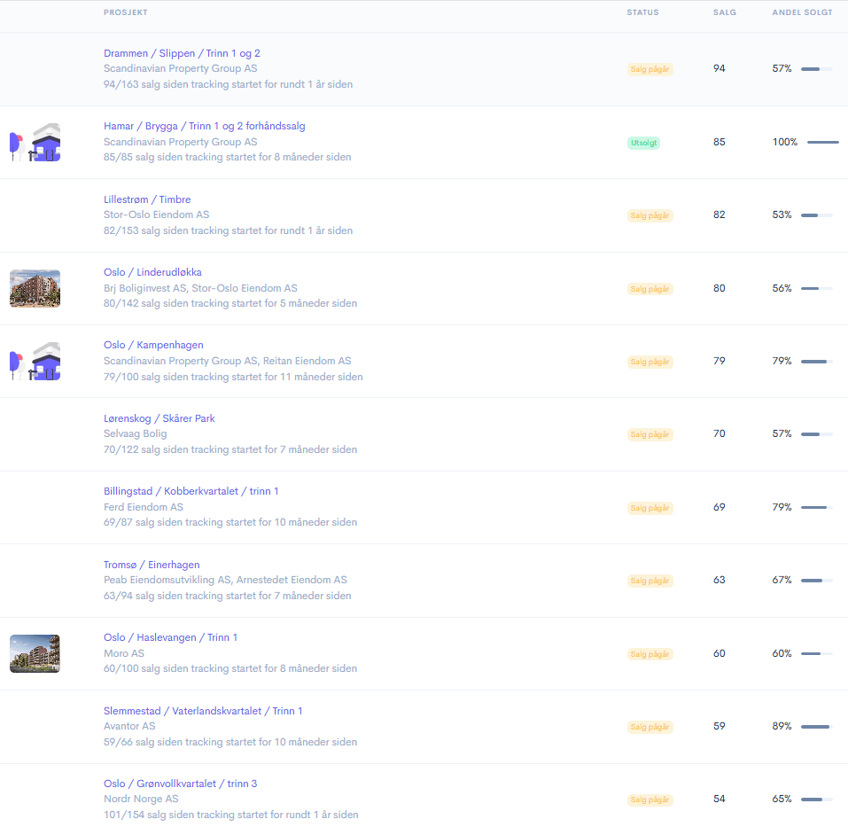This screenshot has width=848, height=827.
Task: Click the Salg pågår badge for Lillestrøm / Timbre
Action: tap(650, 215)
